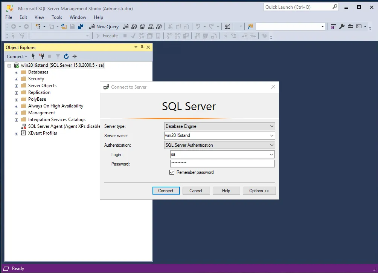
Task: Refresh the Object Explorer tree
Action: (66, 56)
